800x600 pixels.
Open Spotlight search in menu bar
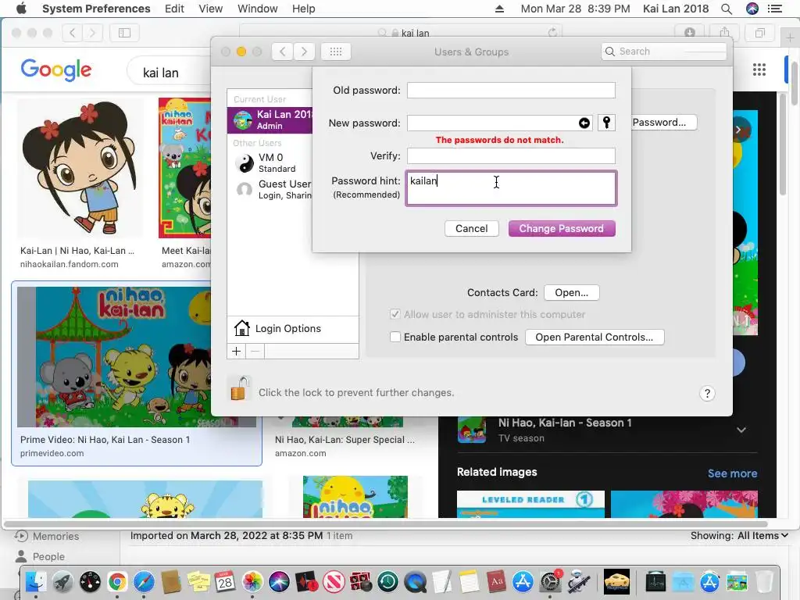pos(727,9)
